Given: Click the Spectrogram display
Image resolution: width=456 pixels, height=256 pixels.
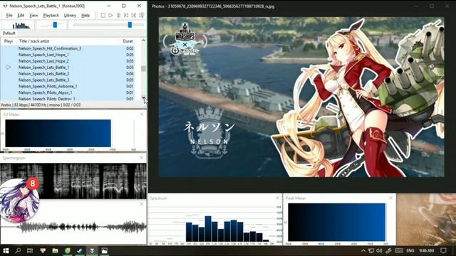Looking at the screenshot, I should tap(73, 181).
